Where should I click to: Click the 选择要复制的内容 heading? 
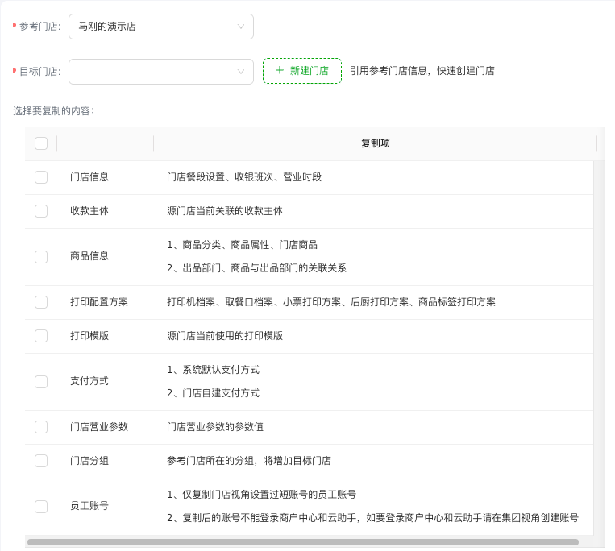click(53, 111)
